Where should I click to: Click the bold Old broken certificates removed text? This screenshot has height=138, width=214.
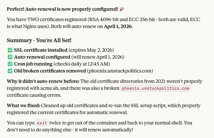[x=50, y=71]
